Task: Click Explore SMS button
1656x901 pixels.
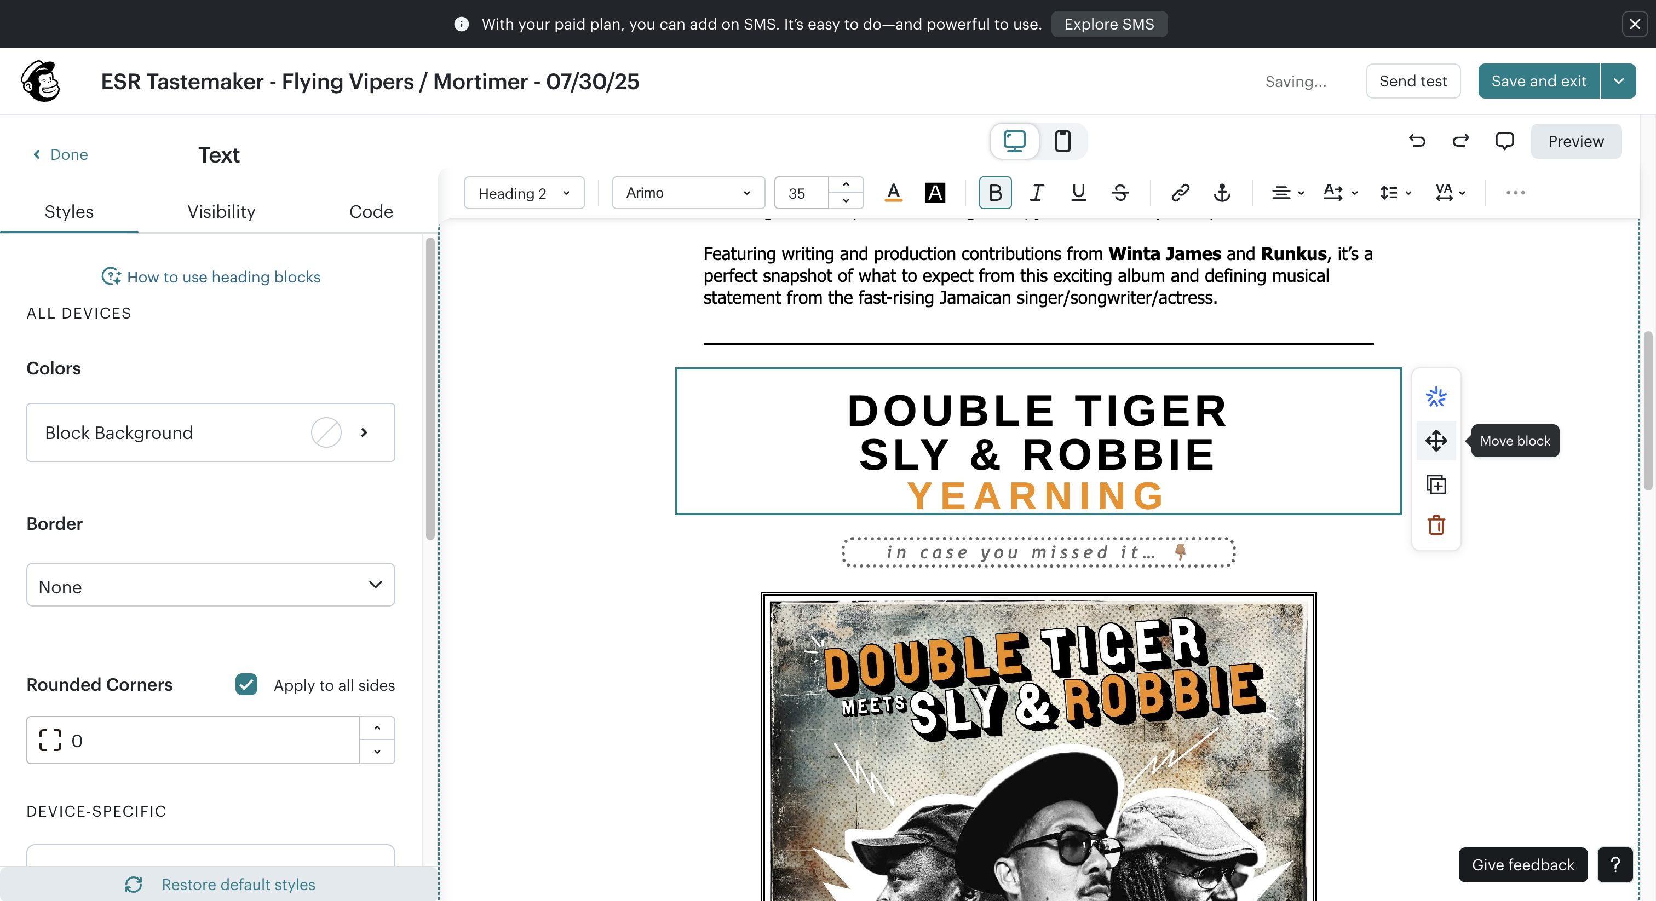Action: [1109, 24]
